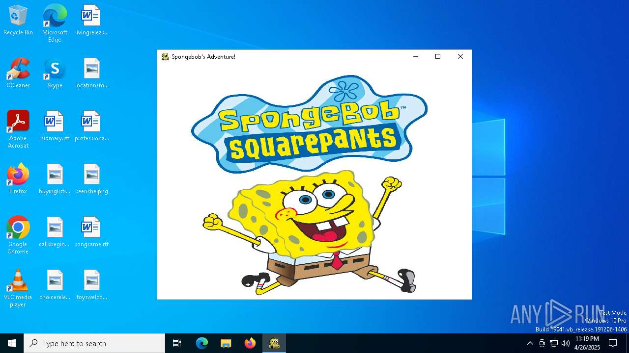This screenshot has width=629, height=353.
Task: Open the network status tray icon
Action: [x=554, y=343]
